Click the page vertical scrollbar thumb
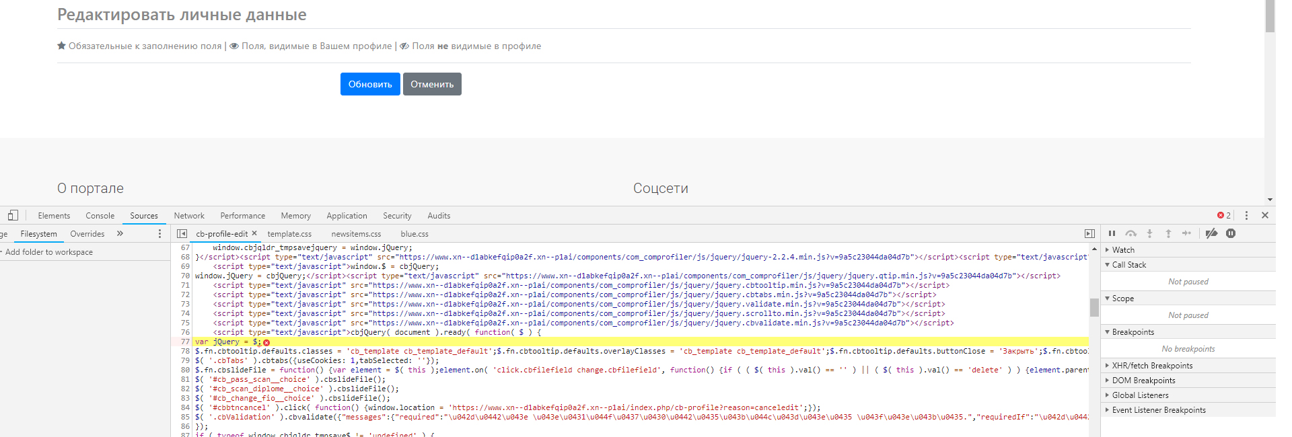Image resolution: width=1292 pixels, height=437 pixels. point(1270,16)
